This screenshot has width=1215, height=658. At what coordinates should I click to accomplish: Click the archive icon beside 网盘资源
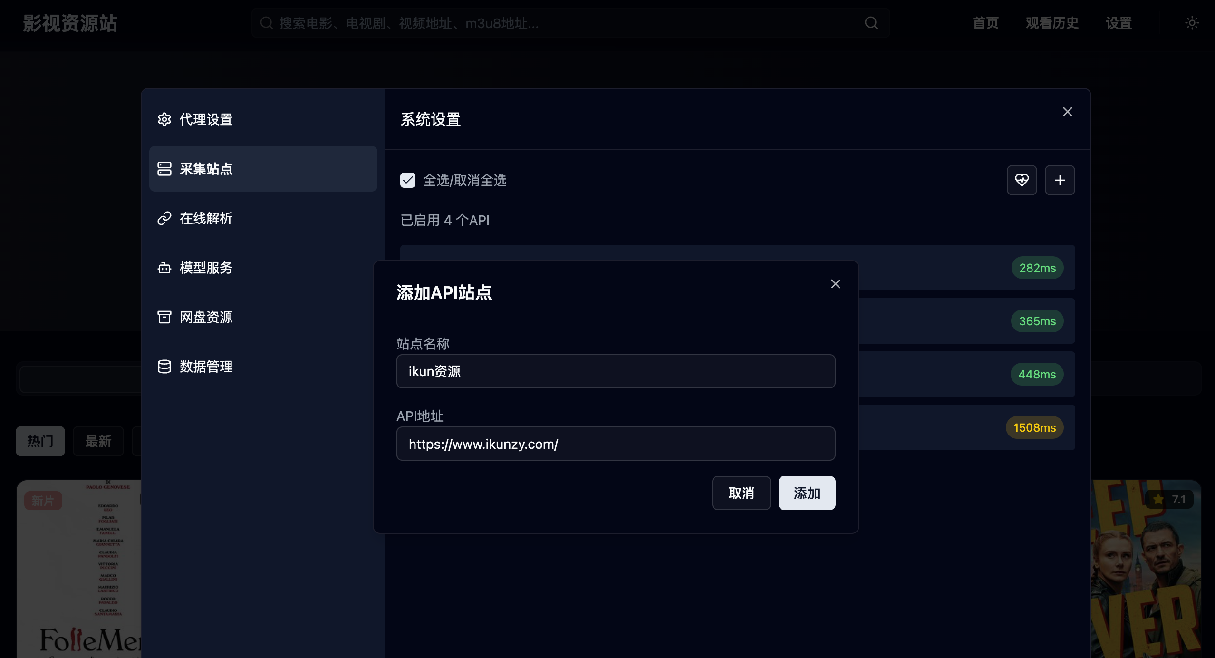click(x=164, y=317)
